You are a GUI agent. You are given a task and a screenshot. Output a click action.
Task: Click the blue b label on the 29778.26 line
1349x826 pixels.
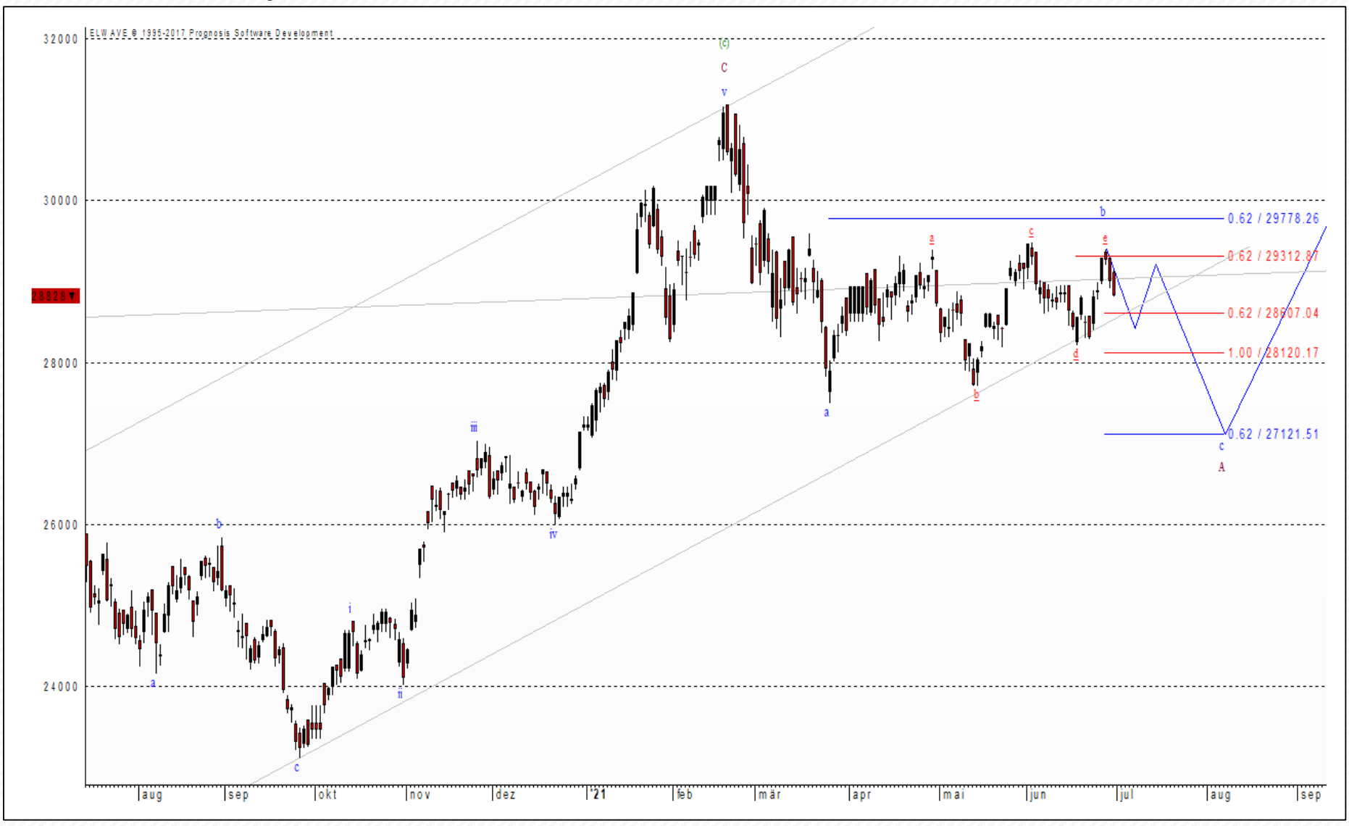tap(1103, 212)
